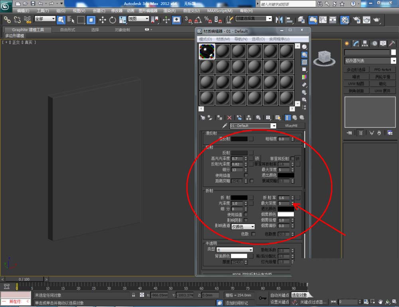The width and height of the screenshot is (399, 307).
Task: Click the Mirror tool icon
Action: [279, 20]
